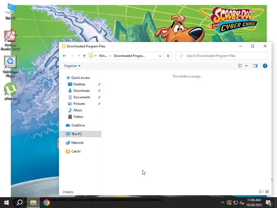
Task: Click the folder icon in address bar
Action: (91, 56)
